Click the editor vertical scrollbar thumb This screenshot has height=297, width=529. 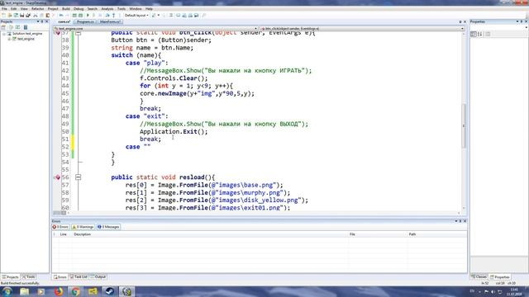pos(464,126)
